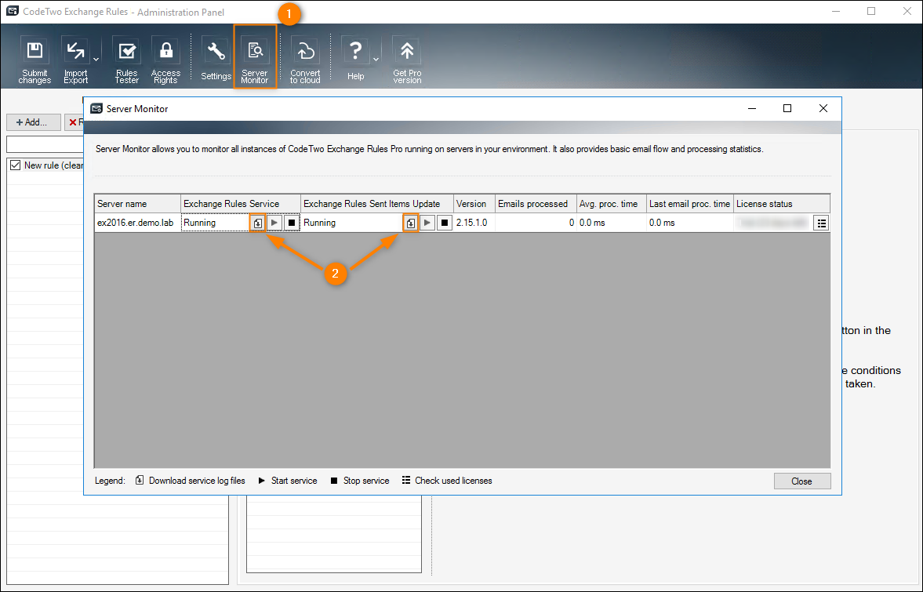Start Exchange Rules Service

(274, 223)
